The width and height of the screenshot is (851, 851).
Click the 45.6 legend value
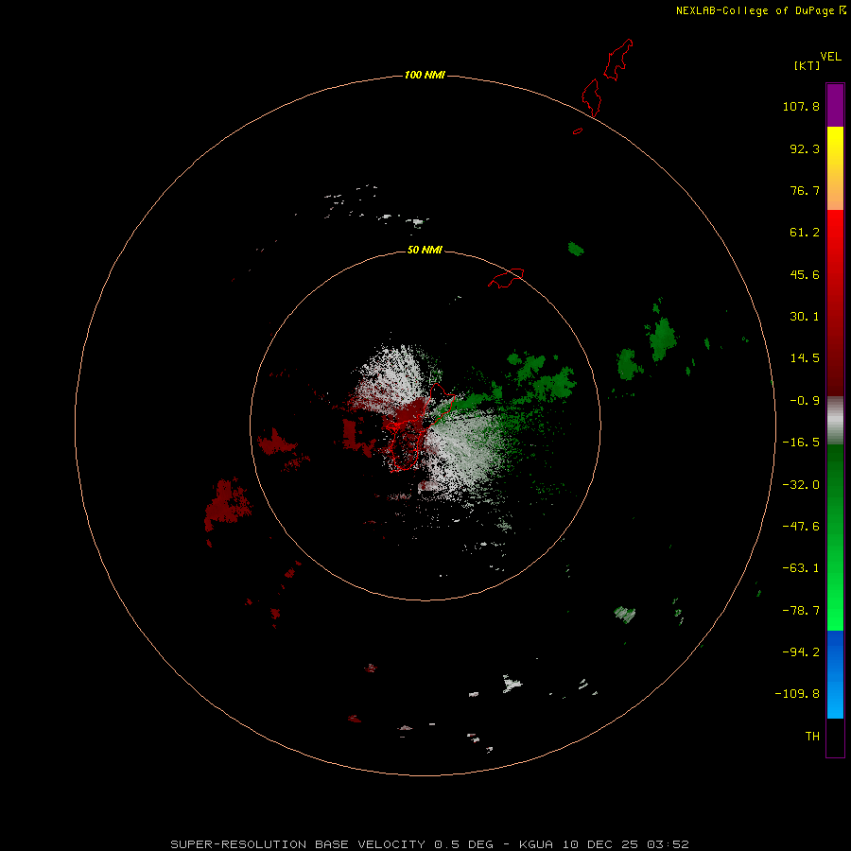pyautogui.click(x=805, y=274)
